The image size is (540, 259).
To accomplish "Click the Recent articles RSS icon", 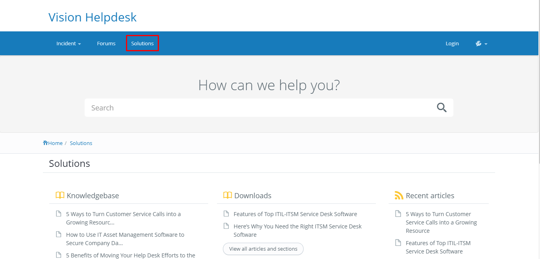I will (399, 195).
